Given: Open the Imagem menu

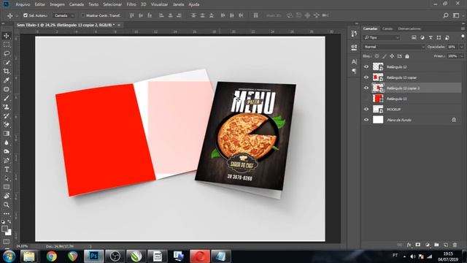Looking at the screenshot, I should (57, 4).
